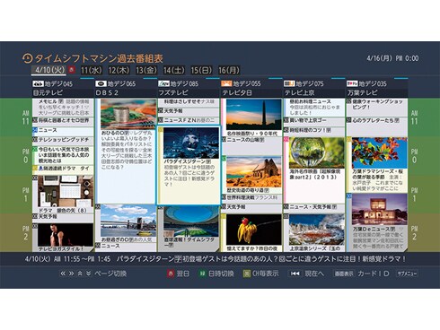Click the yellow CH毎表示 button icon
Image resolution: width=440 pixels, height=330 pixels.
[x=247, y=274]
